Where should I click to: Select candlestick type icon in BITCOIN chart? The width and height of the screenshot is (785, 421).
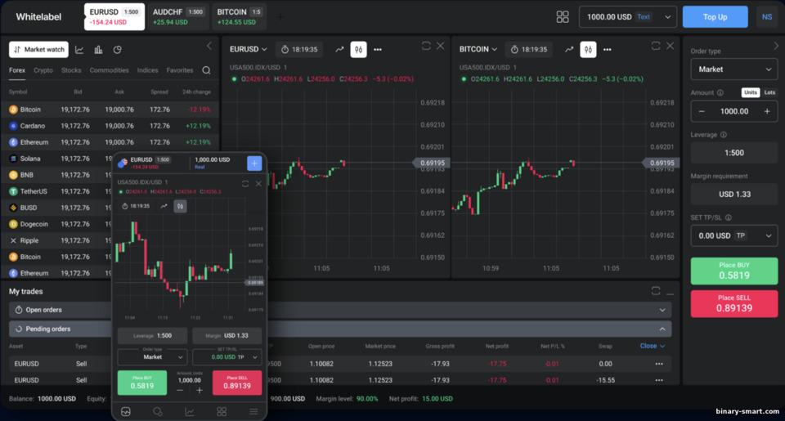tap(588, 50)
